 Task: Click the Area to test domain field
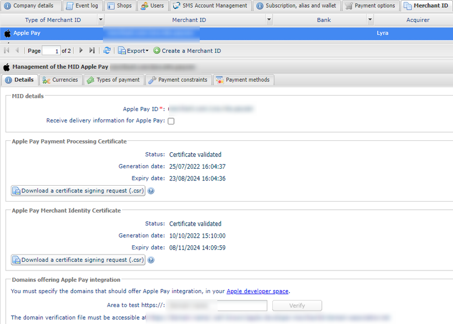tap(218, 305)
